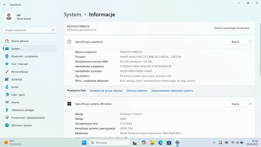The height and width of the screenshot is (147, 261).
Task: Open Microsoft Edge from the taskbar
Action: [161, 143]
